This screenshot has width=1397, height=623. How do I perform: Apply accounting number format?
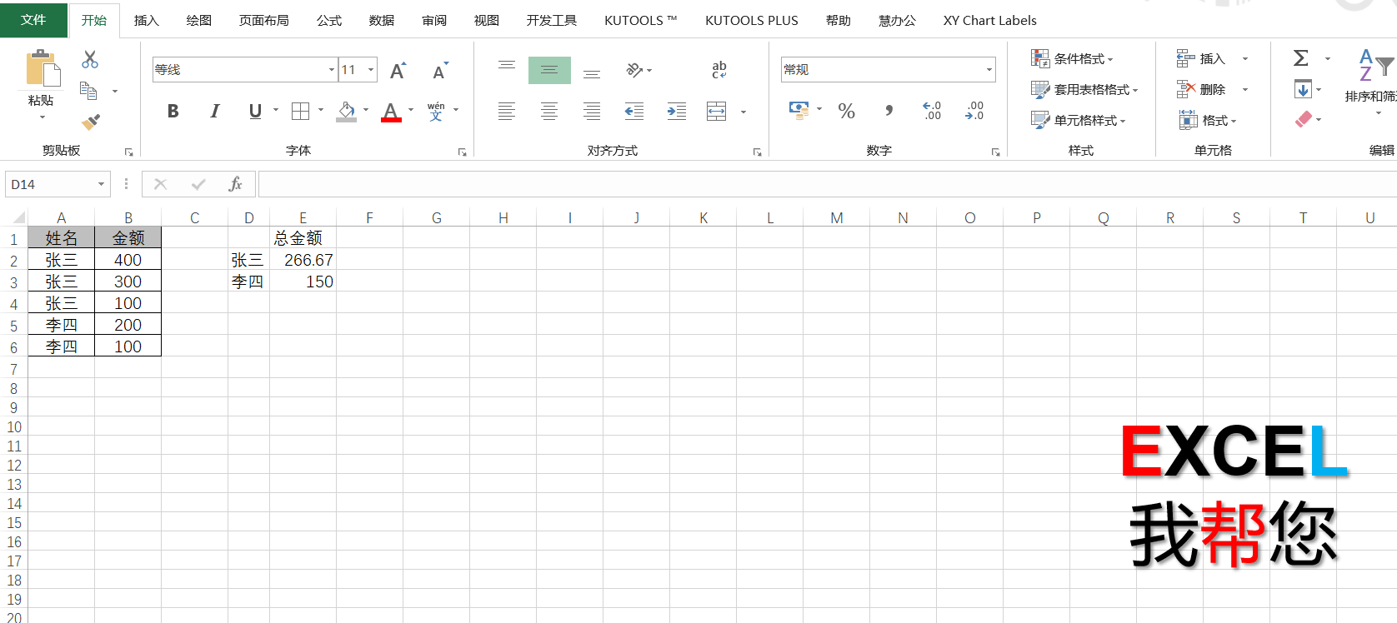coord(799,110)
